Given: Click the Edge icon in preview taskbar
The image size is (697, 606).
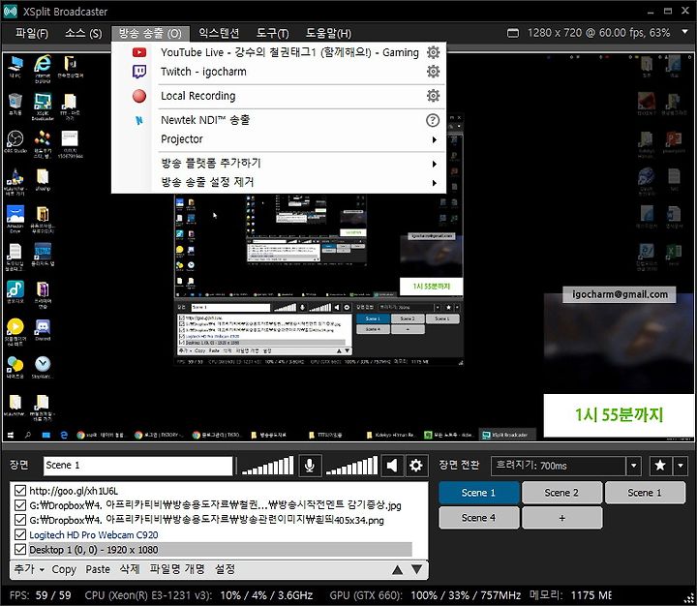Looking at the screenshot, I should tap(64, 435).
